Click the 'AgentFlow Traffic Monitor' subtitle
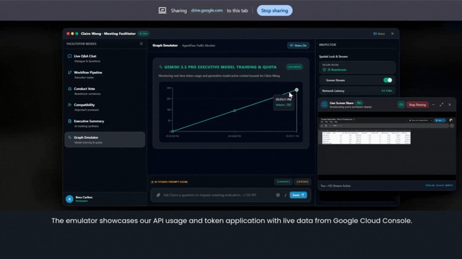 pos(198,46)
